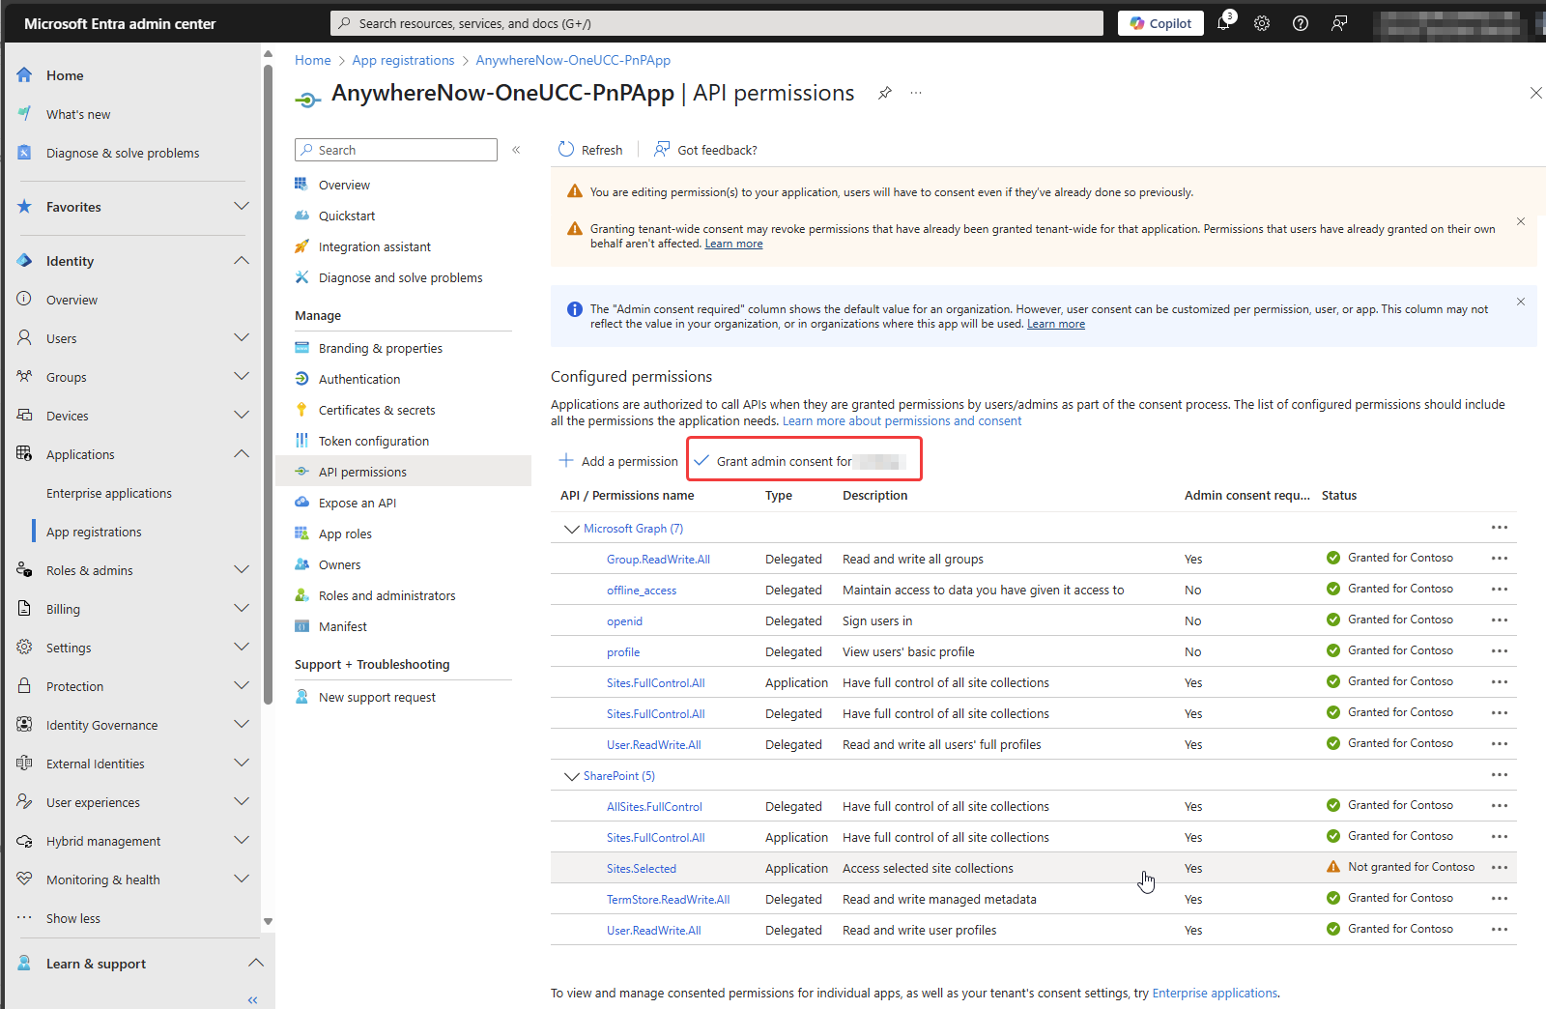The height and width of the screenshot is (1009, 1546).
Task: Click the Branding & properties icon
Action: [301, 348]
